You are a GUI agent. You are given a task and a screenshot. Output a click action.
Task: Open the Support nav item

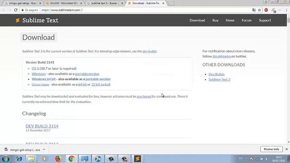tap(265, 20)
